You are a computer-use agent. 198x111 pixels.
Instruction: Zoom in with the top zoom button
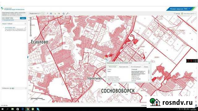pos(31,18)
